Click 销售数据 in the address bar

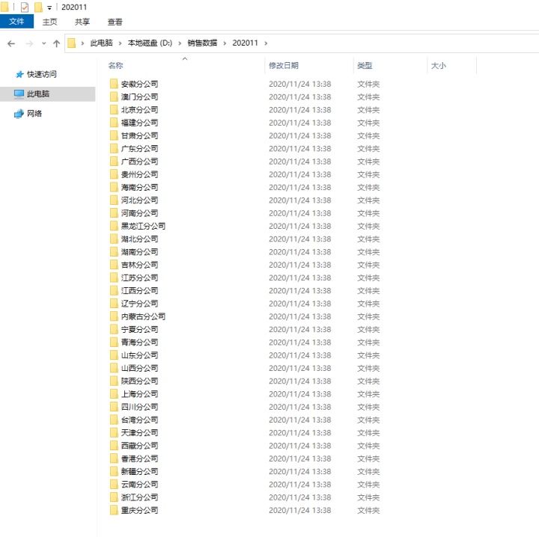click(x=202, y=43)
